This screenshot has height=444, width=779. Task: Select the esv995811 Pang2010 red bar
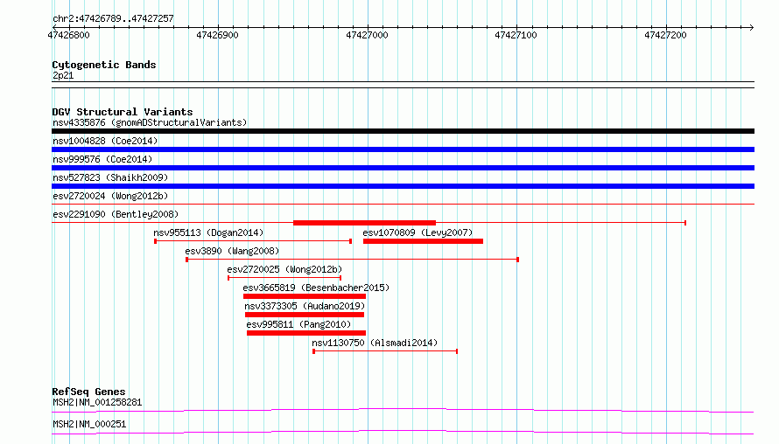[306, 333]
